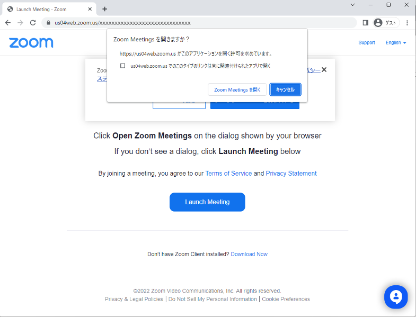
Task: Minimize the browser window
Action: click(x=370, y=5)
